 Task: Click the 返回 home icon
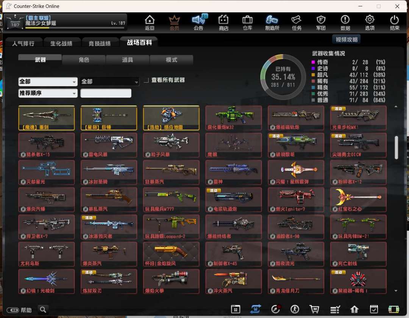point(150,22)
